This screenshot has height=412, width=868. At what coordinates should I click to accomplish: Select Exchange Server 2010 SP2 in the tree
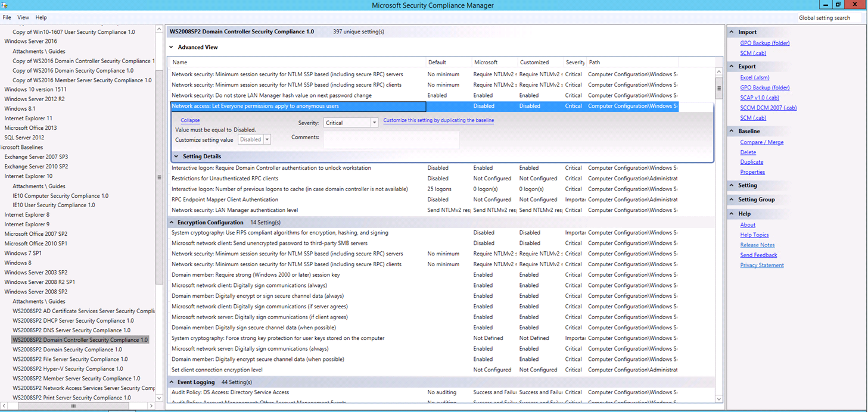click(x=36, y=167)
